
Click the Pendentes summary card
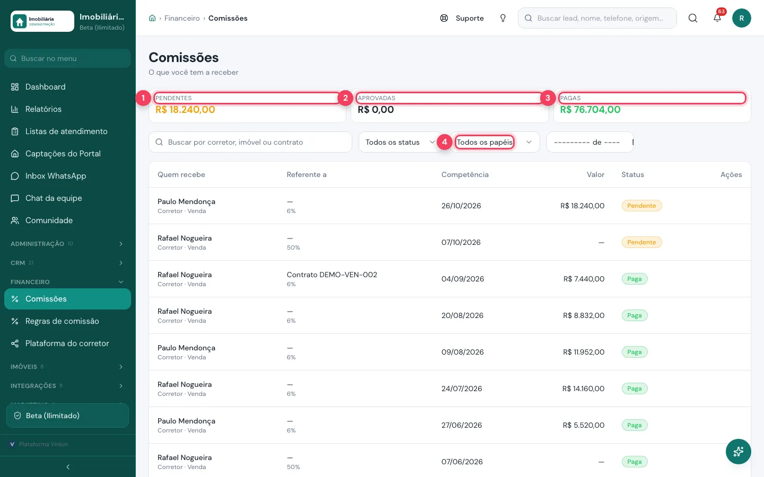click(248, 105)
